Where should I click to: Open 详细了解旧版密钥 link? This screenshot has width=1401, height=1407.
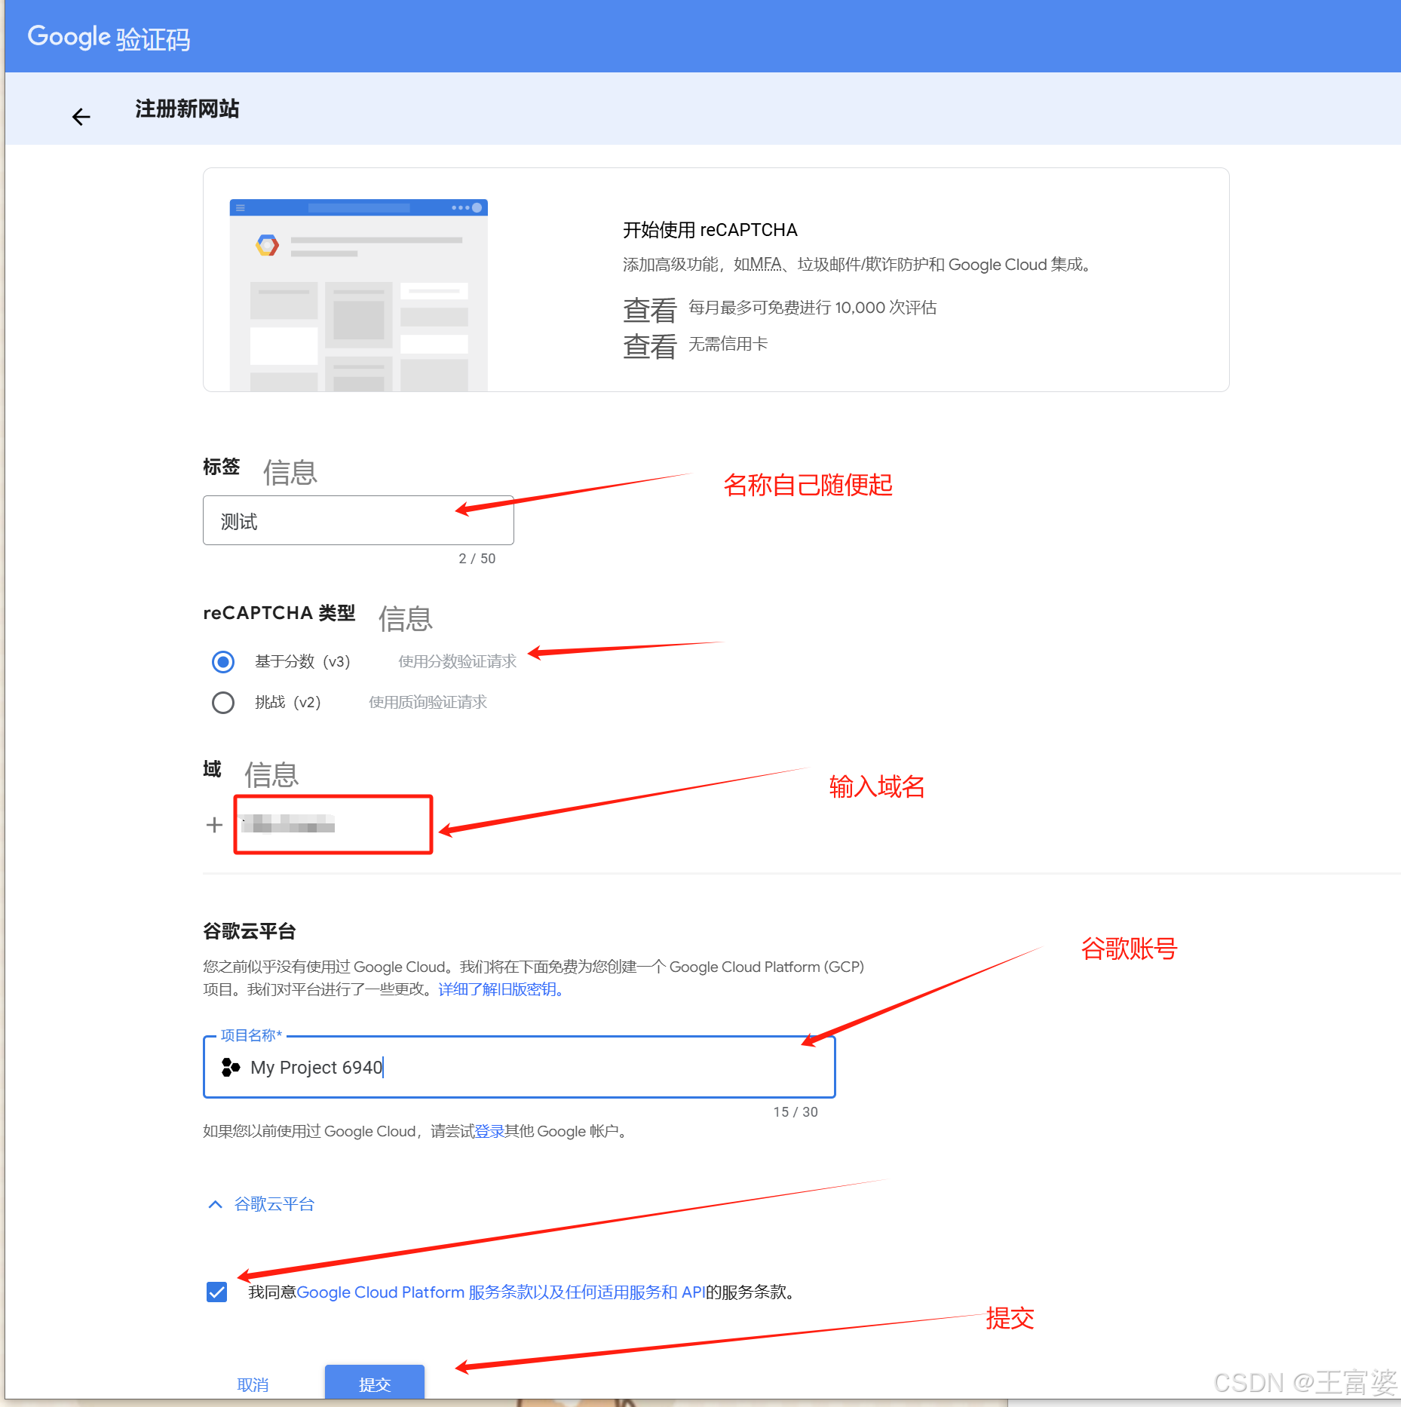click(x=501, y=989)
